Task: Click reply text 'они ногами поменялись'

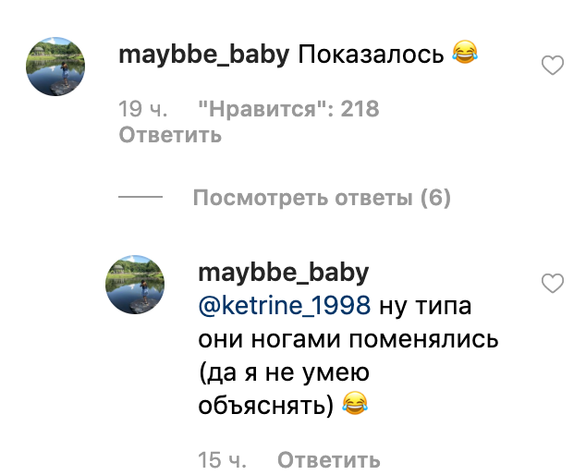Action: [348, 339]
